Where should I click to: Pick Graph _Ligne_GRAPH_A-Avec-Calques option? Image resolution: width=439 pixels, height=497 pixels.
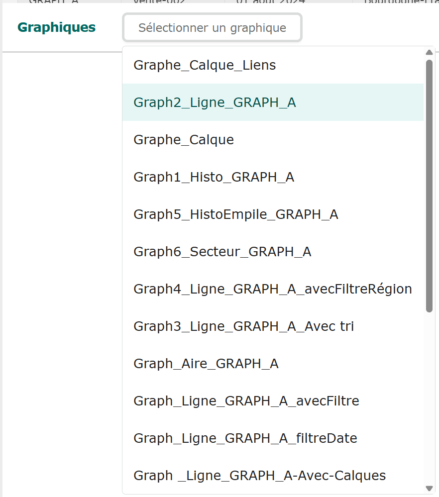(259, 476)
